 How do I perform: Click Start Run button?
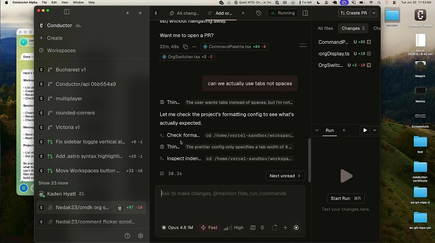(346, 198)
